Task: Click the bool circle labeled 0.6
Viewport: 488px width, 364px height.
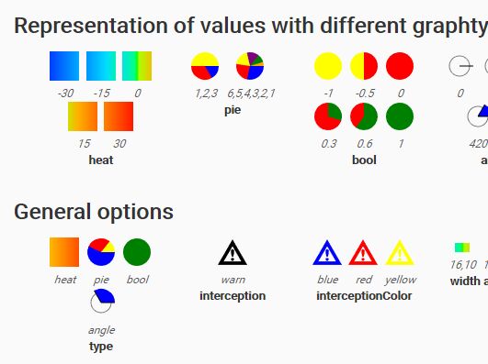Action: 364,116
